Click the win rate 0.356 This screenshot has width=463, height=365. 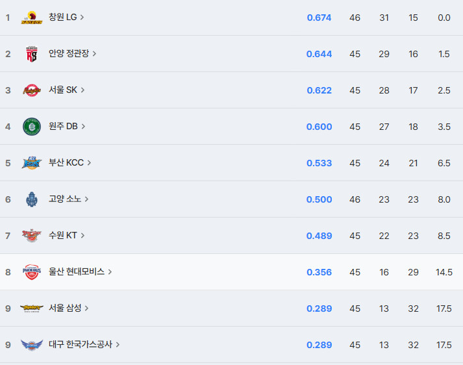[319, 272]
